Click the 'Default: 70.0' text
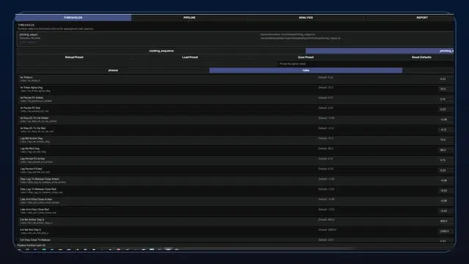 pyautogui.click(x=325, y=88)
